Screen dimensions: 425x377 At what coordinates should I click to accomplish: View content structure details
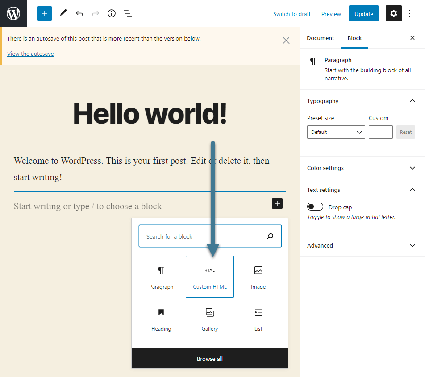[112, 13]
